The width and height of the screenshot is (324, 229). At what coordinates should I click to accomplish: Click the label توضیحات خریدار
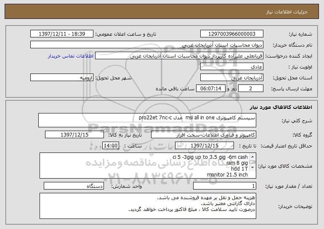295,206
